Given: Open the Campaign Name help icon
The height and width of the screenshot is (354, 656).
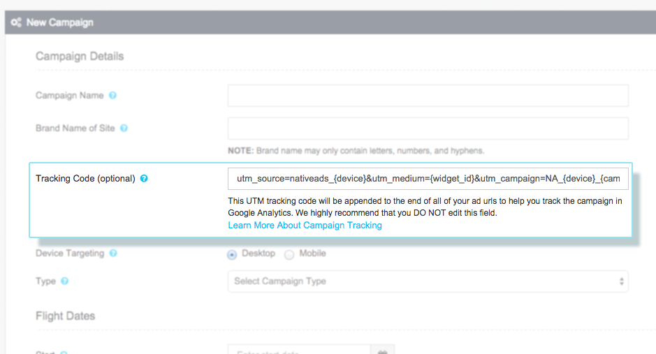Looking at the screenshot, I should point(112,95).
